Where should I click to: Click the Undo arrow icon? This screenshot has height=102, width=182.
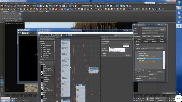click(x=2, y=6)
